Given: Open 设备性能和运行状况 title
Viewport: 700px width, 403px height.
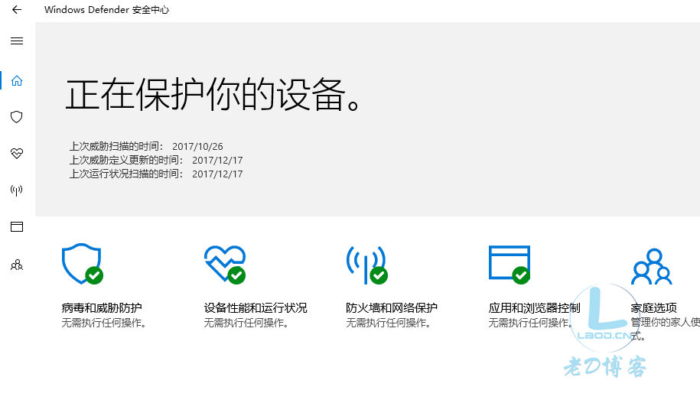Looking at the screenshot, I should click(256, 308).
